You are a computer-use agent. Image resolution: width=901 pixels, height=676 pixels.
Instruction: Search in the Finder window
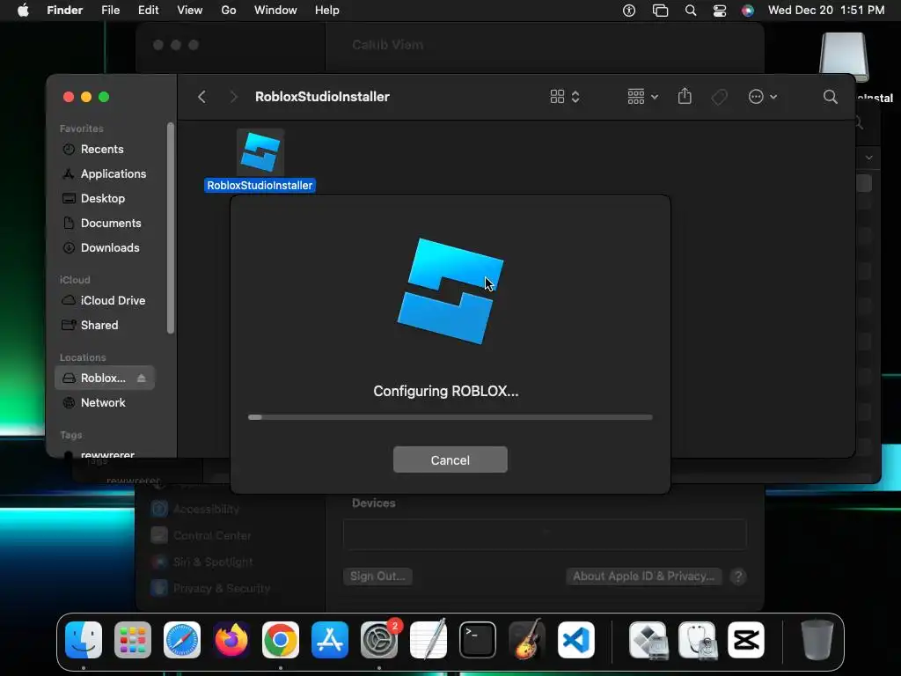(x=831, y=97)
